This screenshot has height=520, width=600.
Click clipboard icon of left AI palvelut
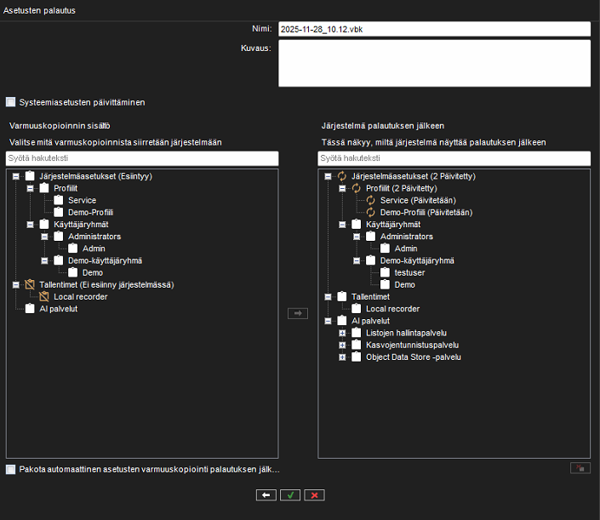30,308
